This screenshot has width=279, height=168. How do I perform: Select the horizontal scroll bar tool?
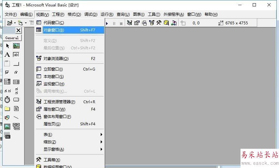point(7,91)
